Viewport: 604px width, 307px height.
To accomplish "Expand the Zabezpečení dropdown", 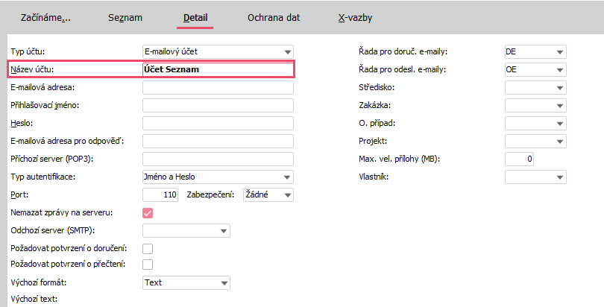I will coord(268,194).
